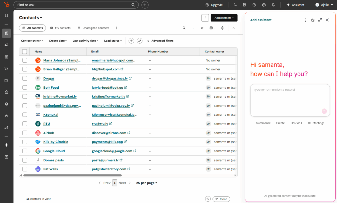Open the Contact owner filter dropdown
Image resolution: width=337 pixels, height=203 pixels.
(32, 41)
